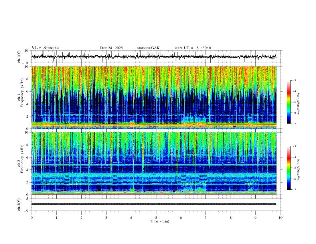
Task: Click the 'ch.3(V)' axis label
Action: click(x=19, y=205)
